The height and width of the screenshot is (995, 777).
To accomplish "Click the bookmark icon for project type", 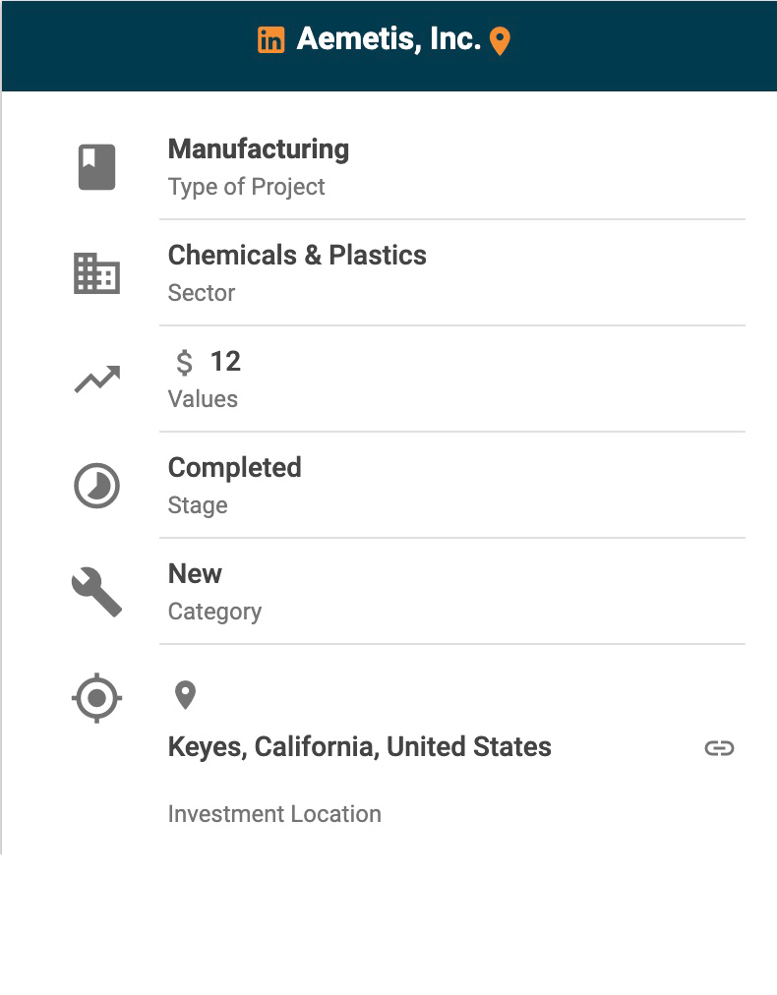I will pos(96,166).
